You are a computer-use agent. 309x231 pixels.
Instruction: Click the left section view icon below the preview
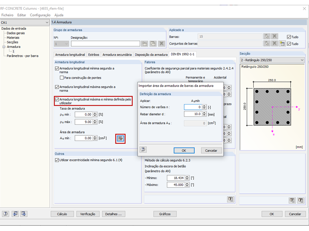tap(292, 200)
